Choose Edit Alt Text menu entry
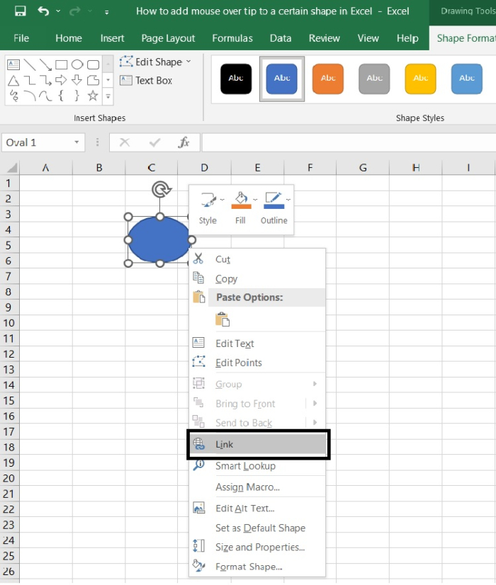Image resolution: width=496 pixels, height=585 pixels. click(x=257, y=509)
